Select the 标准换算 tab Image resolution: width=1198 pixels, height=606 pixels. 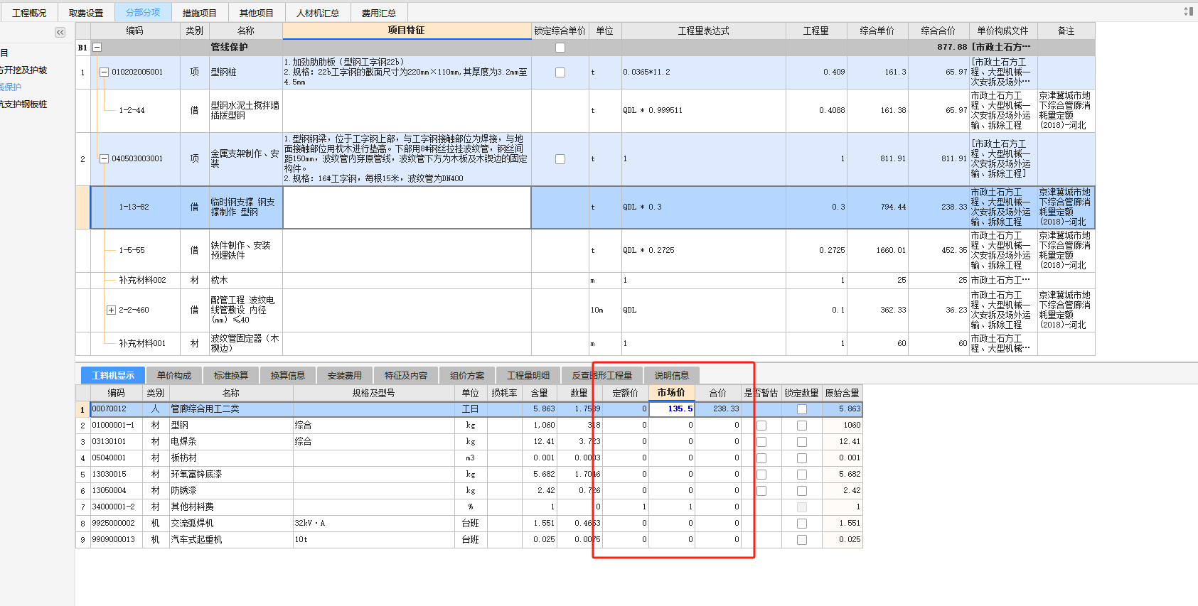pos(231,375)
